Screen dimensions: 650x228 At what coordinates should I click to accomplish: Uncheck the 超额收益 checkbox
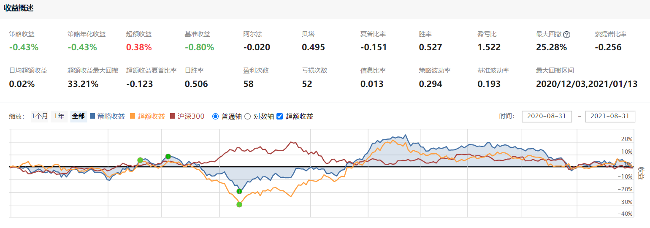279,116
